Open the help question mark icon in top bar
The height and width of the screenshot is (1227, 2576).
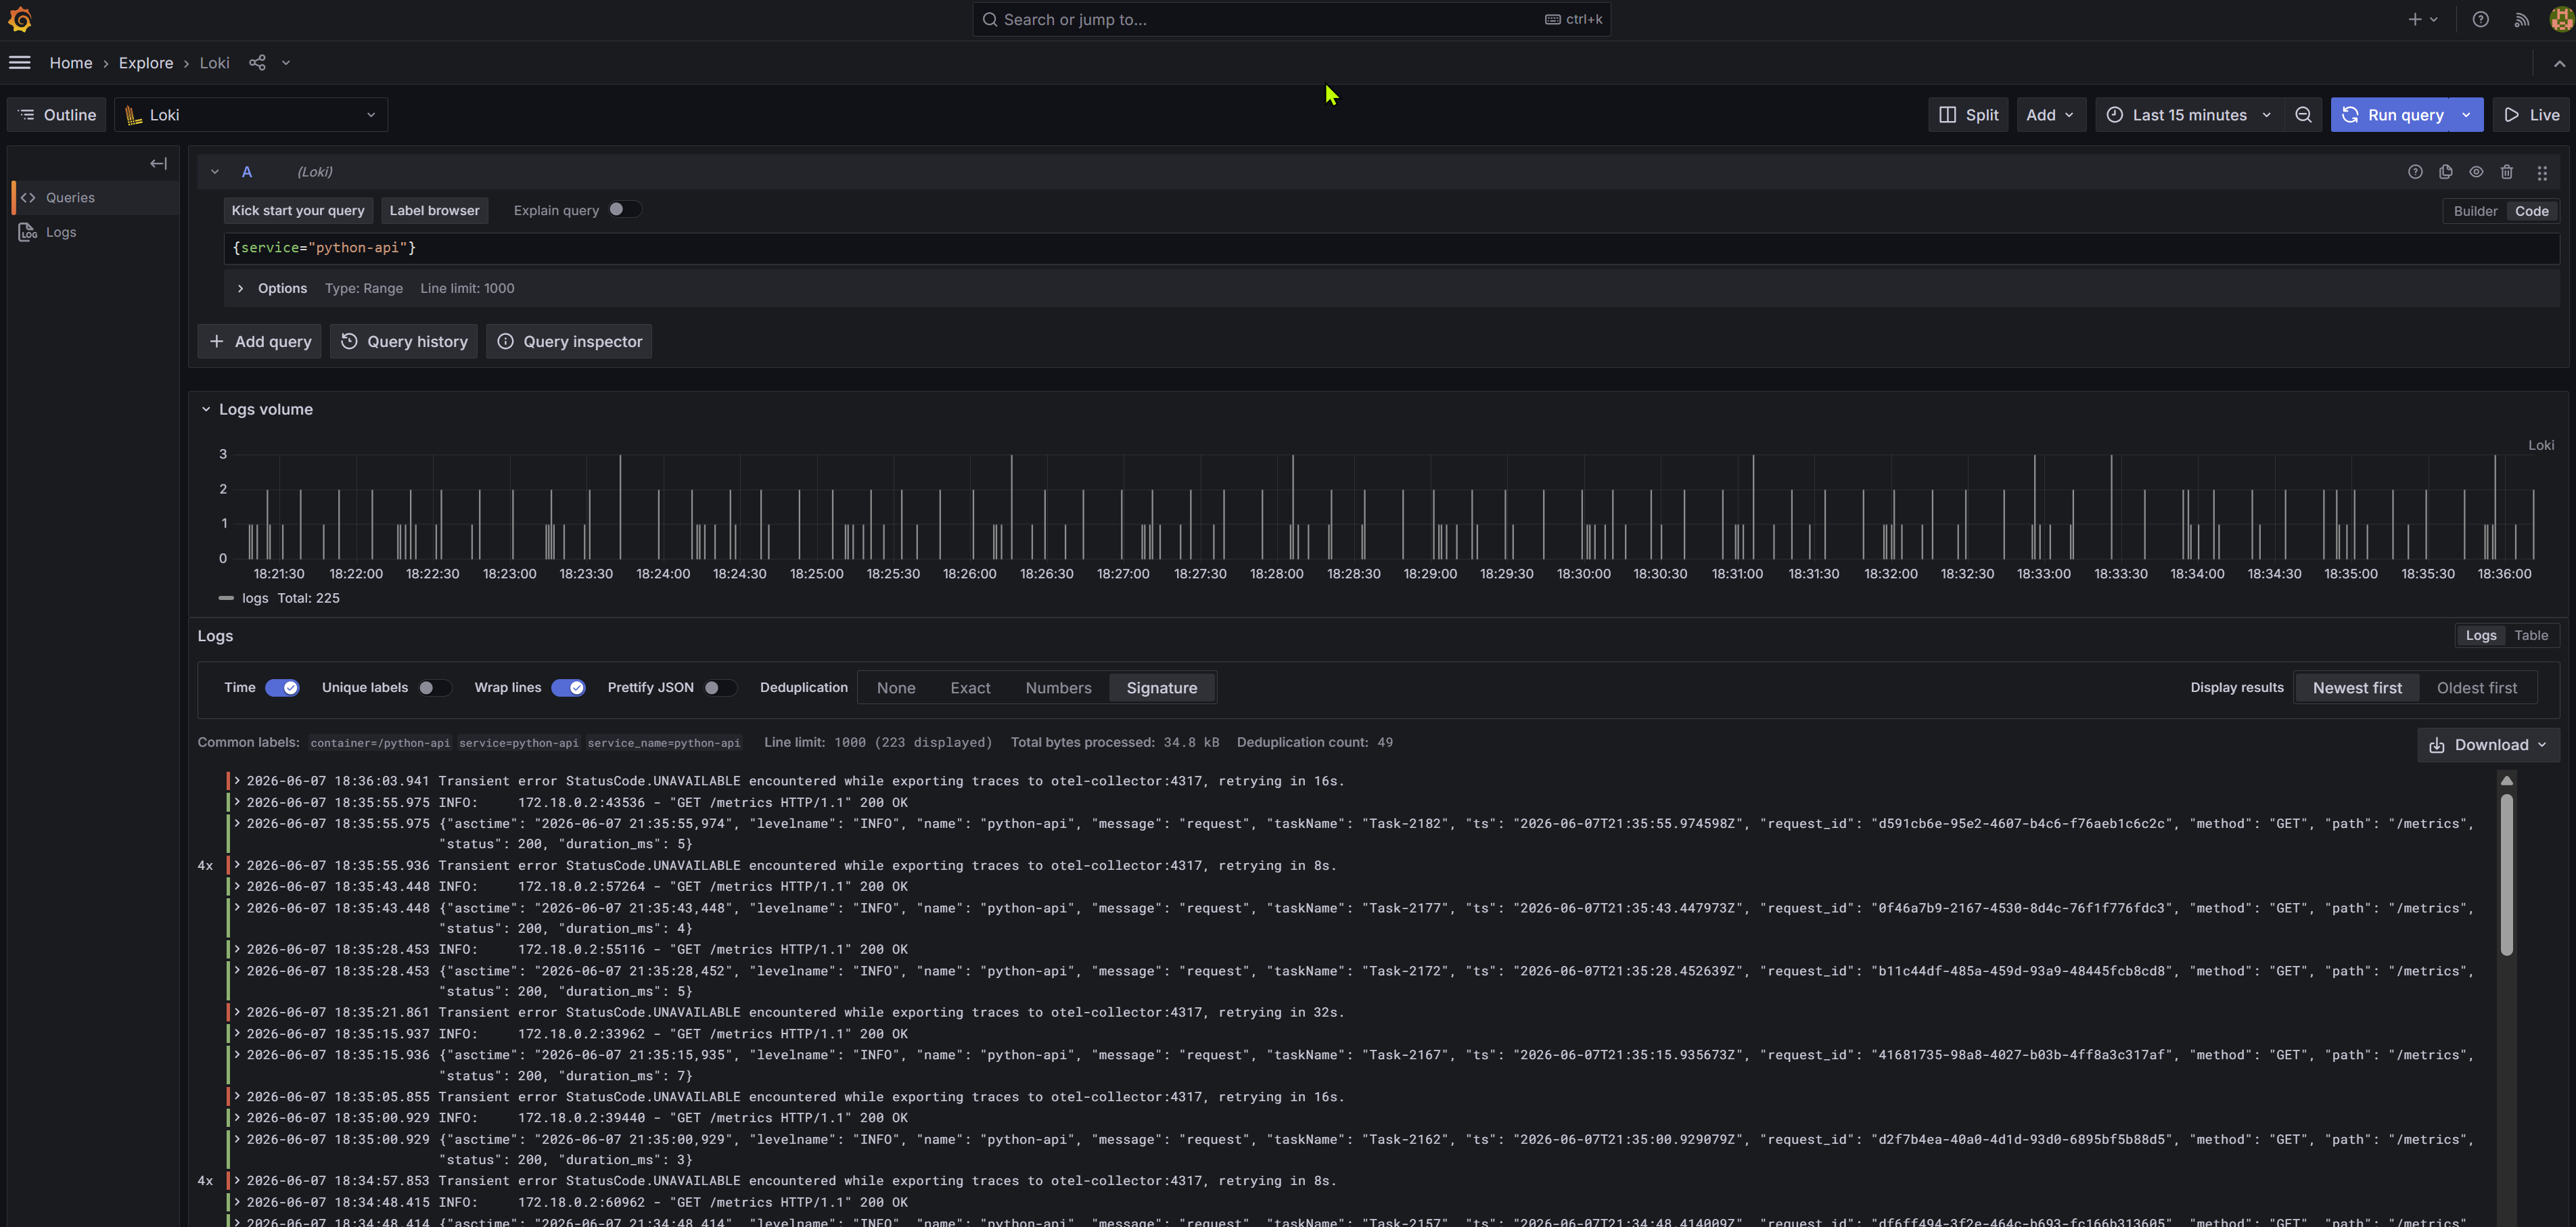pyautogui.click(x=2480, y=19)
